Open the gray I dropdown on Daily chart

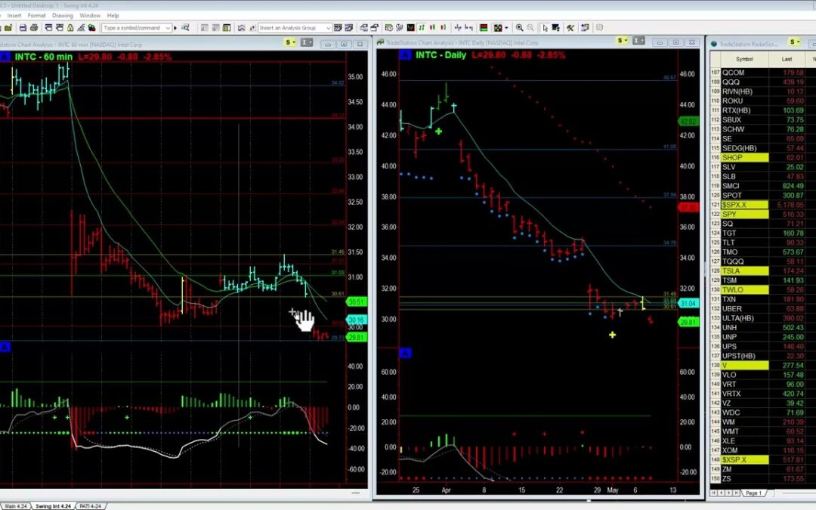638,41
